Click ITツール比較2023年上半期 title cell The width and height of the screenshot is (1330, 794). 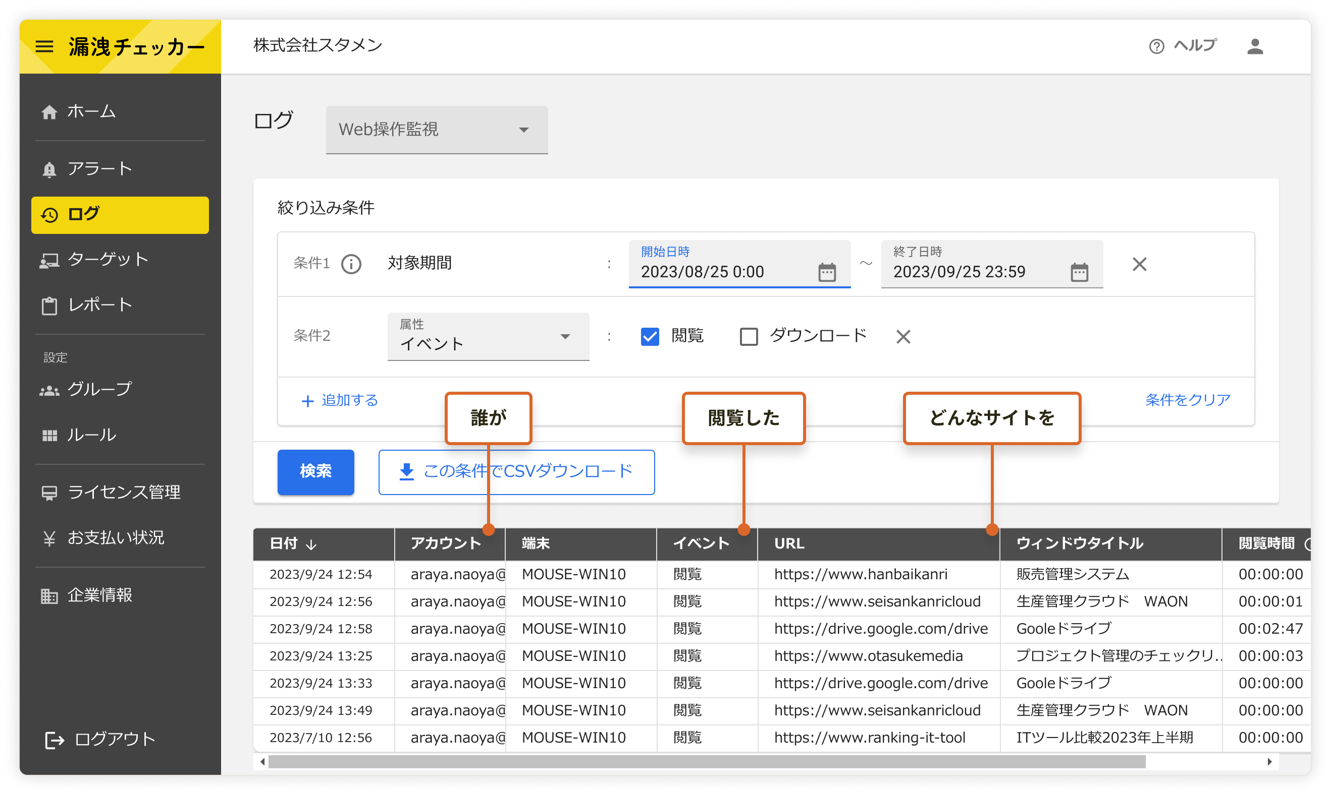pyautogui.click(x=1110, y=739)
